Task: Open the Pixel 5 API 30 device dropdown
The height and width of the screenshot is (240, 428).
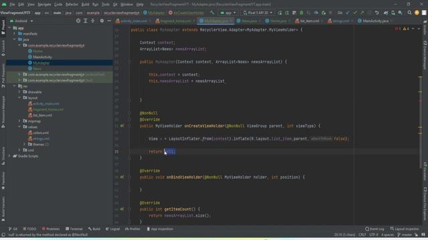Action: (x=257, y=13)
